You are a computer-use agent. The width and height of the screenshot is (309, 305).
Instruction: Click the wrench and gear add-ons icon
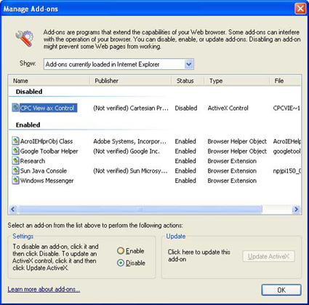[x=25, y=39]
